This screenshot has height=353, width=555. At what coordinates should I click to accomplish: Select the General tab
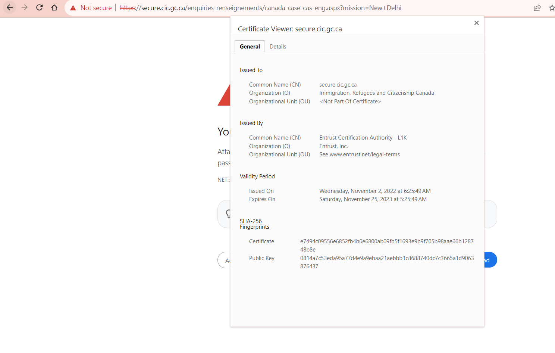250,47
